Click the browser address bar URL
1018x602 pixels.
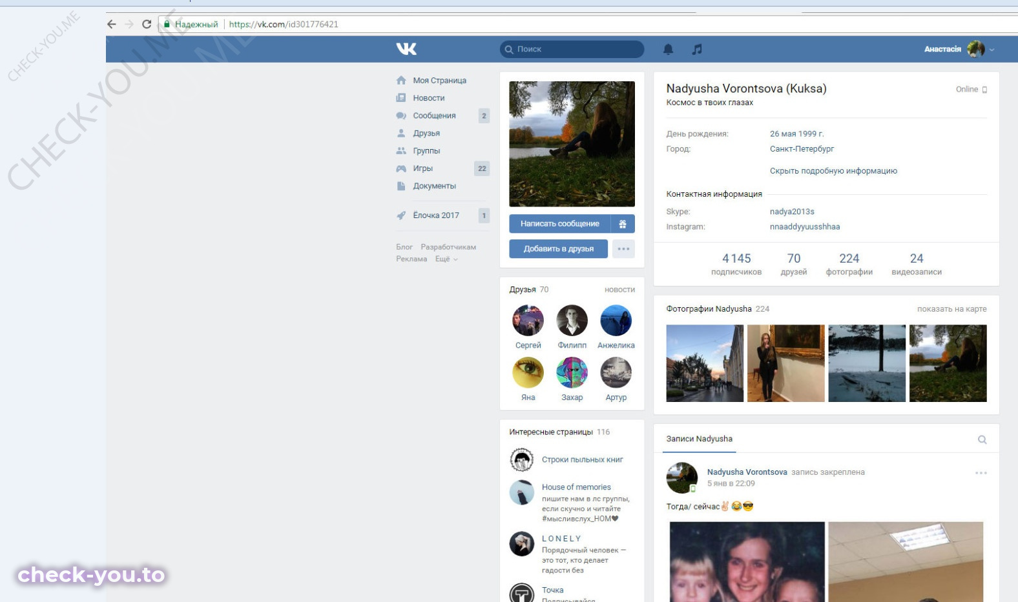(284, 24)
